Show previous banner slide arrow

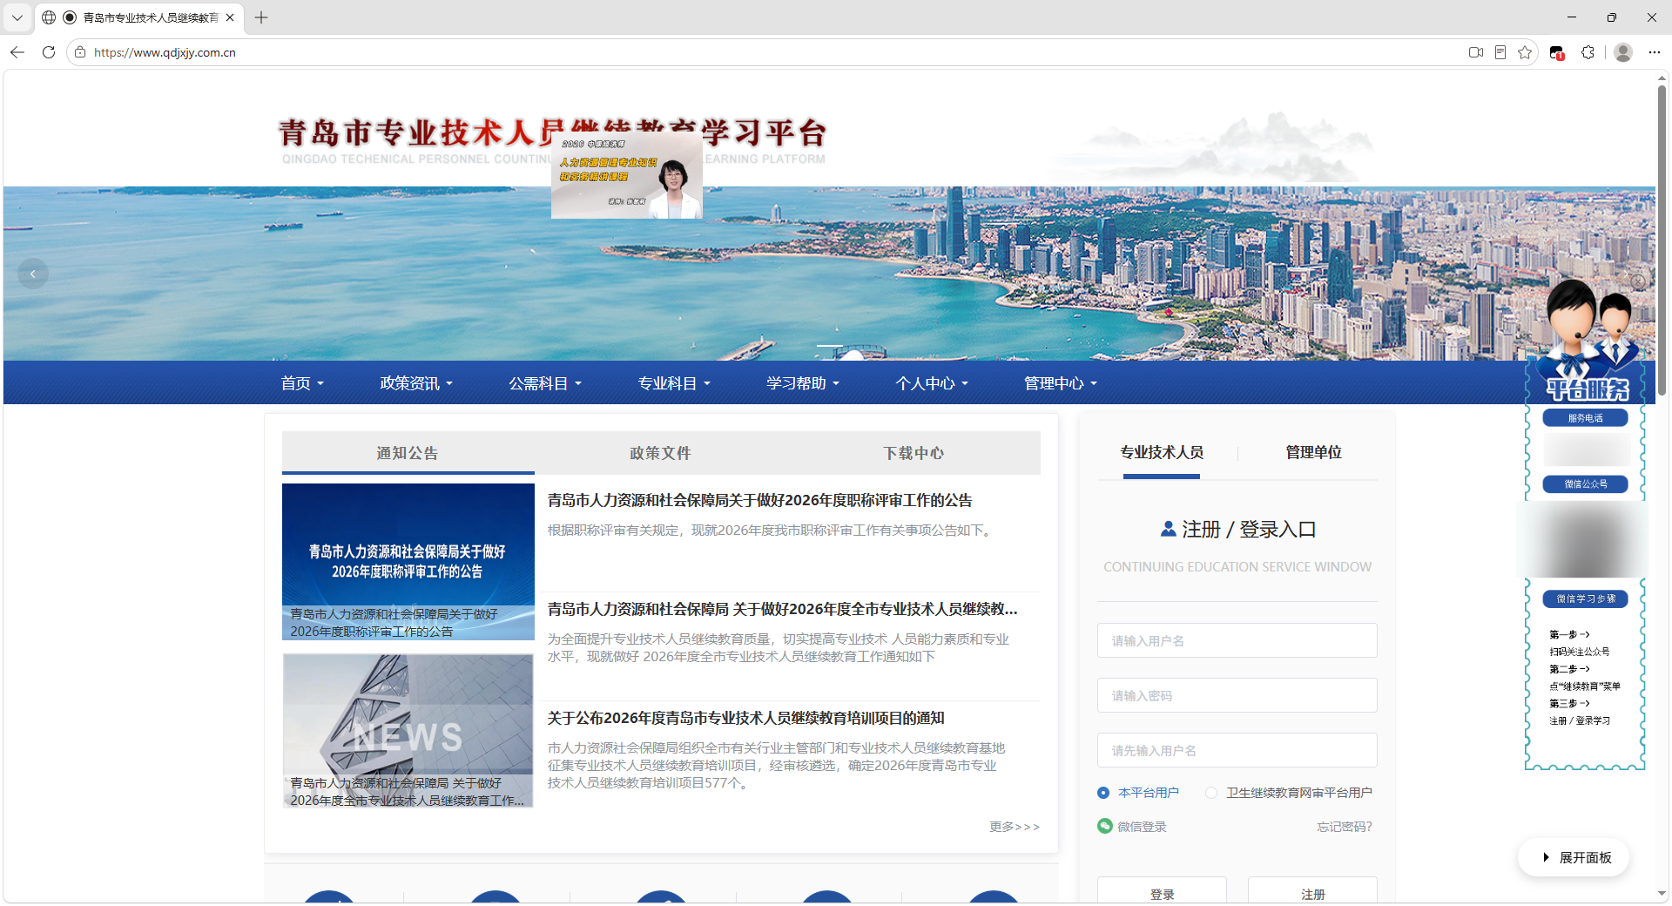point(33,274)
